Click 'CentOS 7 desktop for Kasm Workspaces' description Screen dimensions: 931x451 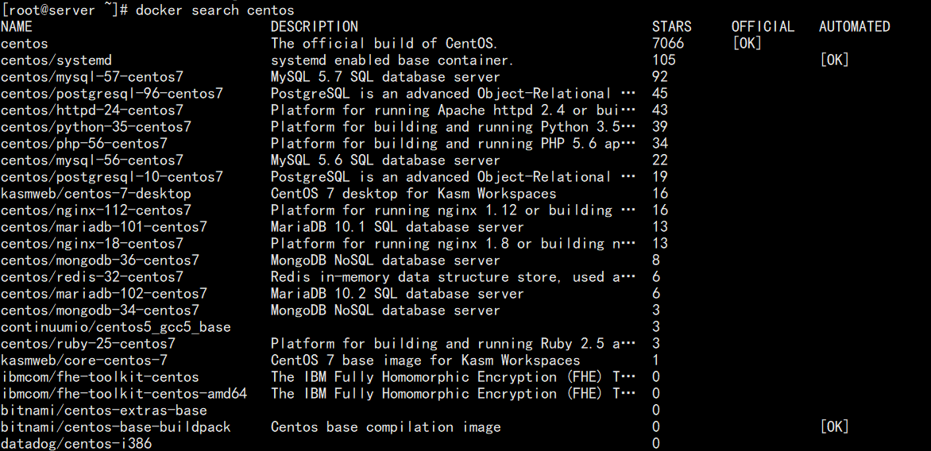point(413,194)
